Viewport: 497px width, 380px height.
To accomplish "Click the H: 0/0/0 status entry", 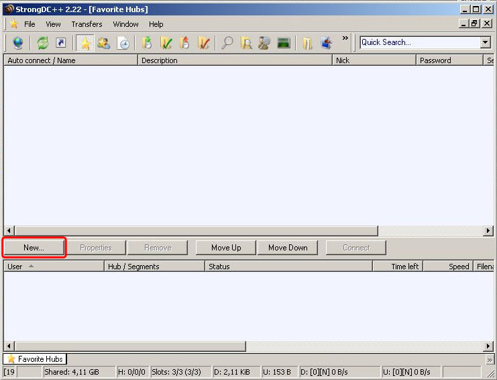I will pyautogui.click(x=132, y=372).
